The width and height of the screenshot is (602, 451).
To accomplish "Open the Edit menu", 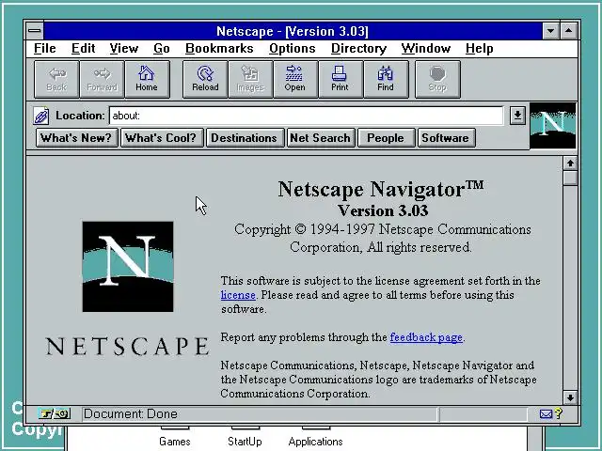I will 84,49.
